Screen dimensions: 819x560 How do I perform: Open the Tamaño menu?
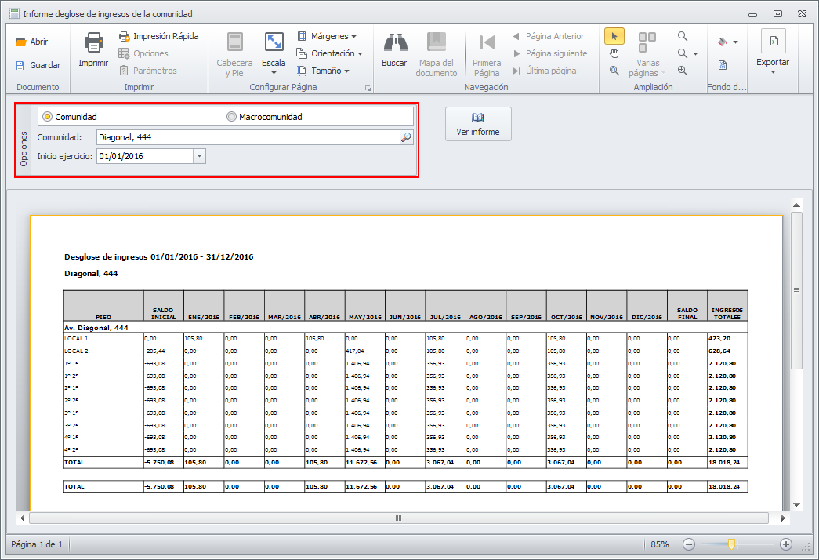(x=321, y=71)
